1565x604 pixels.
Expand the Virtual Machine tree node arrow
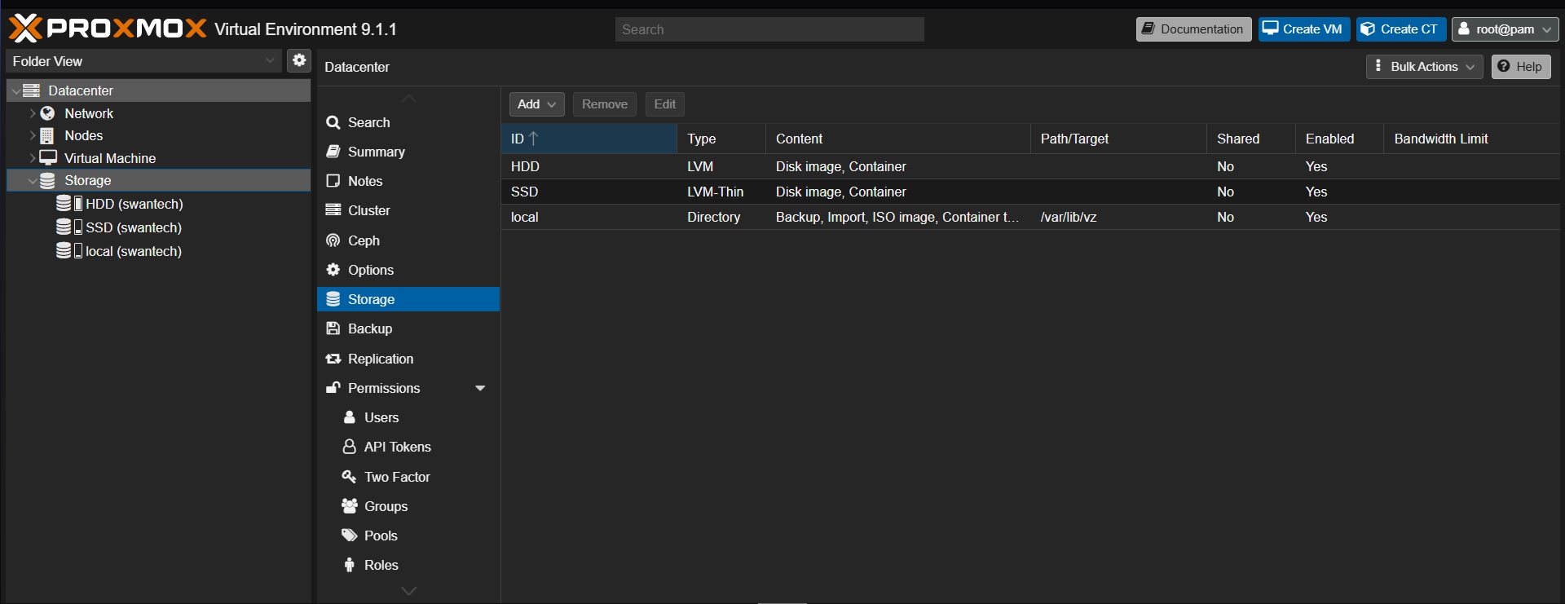[x=33, y=157]
